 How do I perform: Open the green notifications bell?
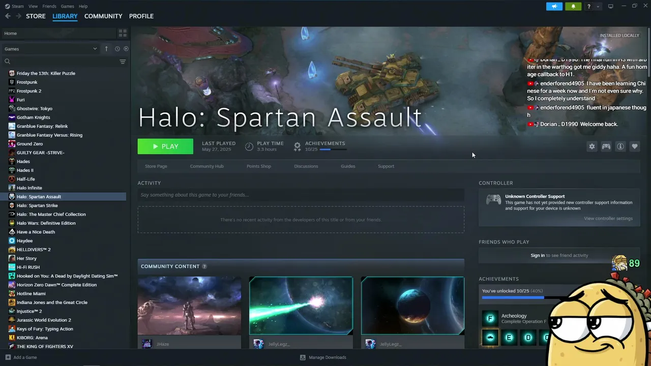click(573, 6)
